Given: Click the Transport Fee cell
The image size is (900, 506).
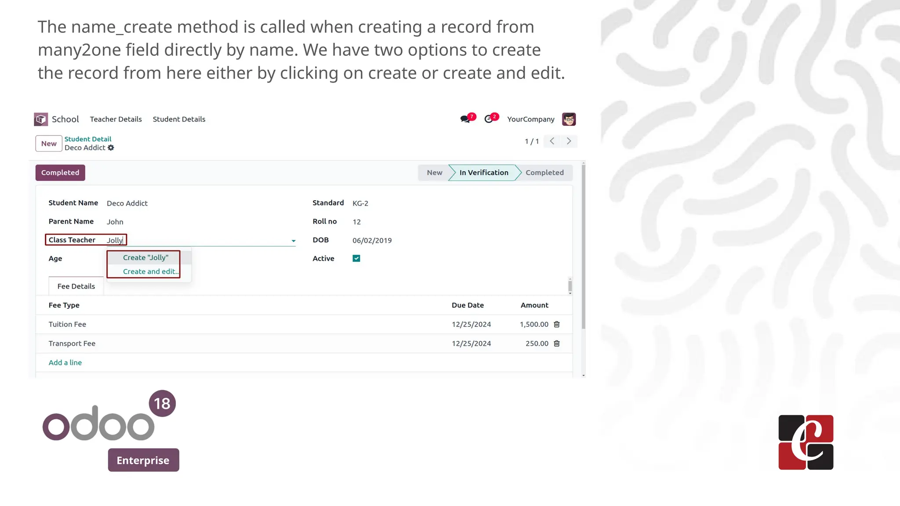Looking at the screenshot, I should [x=72, y=343].
